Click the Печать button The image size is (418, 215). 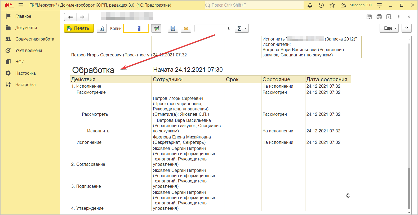coord(79,28)
